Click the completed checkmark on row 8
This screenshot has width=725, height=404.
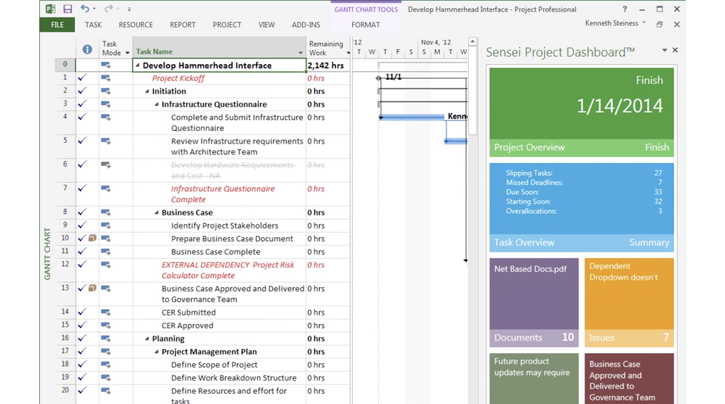[x=82, y=212]
